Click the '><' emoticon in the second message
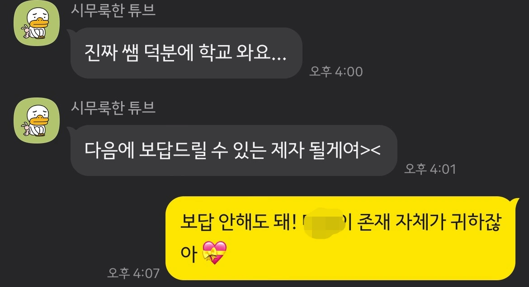The height and width of the screenshot is (287, 529). 371,150
